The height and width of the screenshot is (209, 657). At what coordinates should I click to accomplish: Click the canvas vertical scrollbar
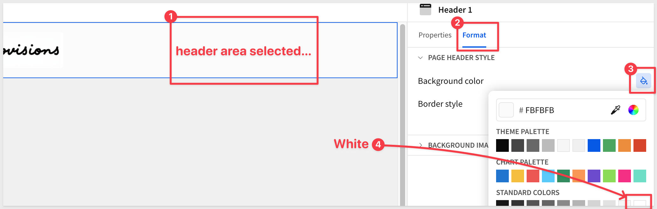click(x=402, y=114)
